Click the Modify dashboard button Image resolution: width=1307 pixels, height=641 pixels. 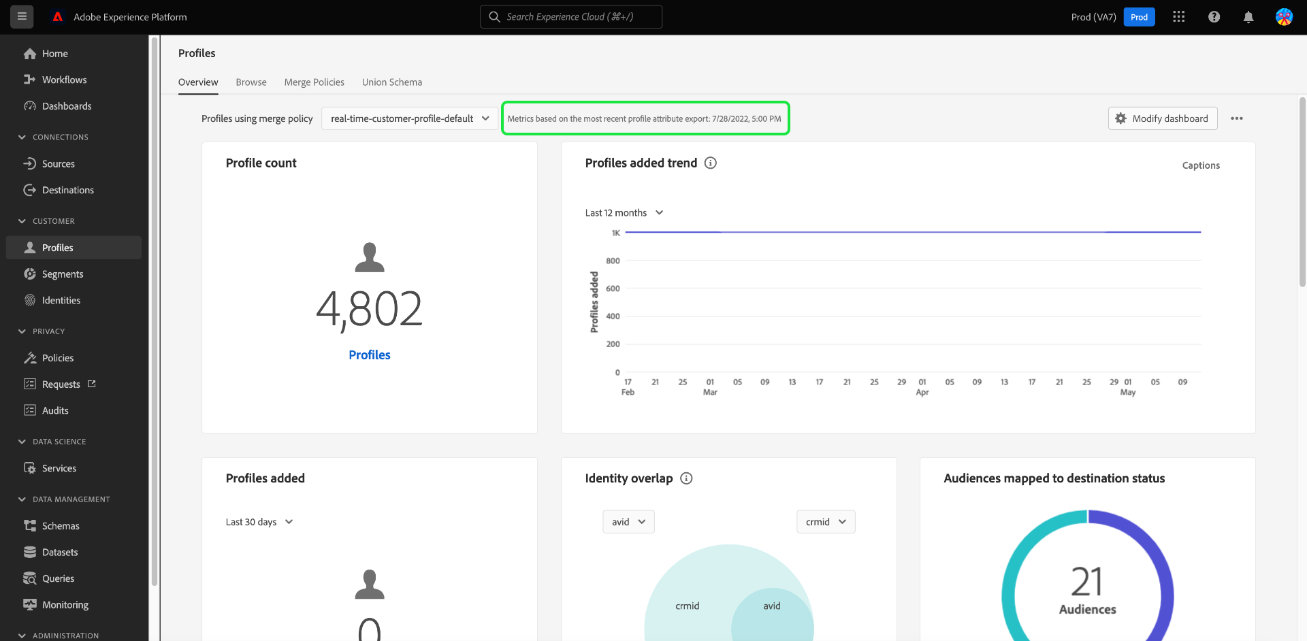tap(1163, 118)
